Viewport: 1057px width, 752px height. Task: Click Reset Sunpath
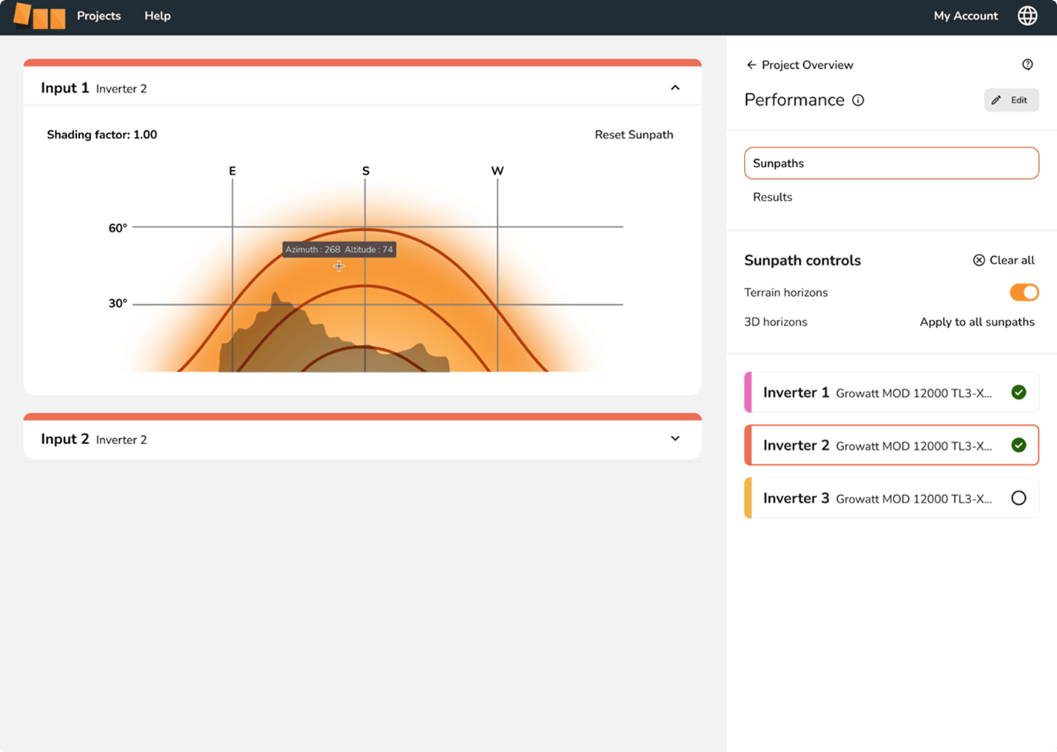[634, 135]
